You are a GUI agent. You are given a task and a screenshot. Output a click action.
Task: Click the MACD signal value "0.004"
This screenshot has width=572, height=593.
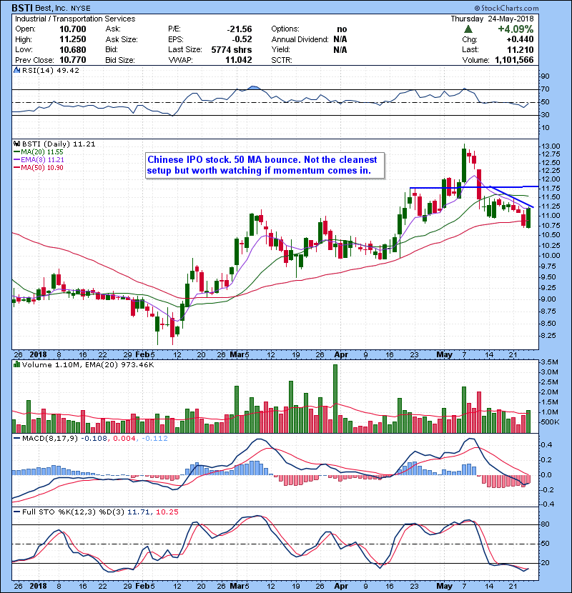124,438
